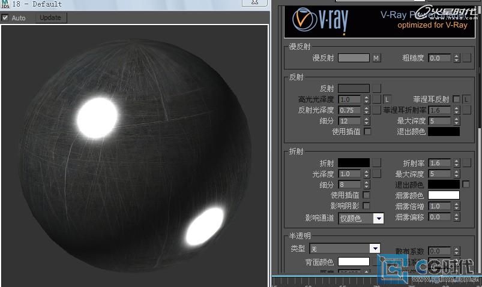Click the 烟雾偏移 0.0 value field
Image resolution: width=482 pixels, height=287 pixels.
pos(440,217)
